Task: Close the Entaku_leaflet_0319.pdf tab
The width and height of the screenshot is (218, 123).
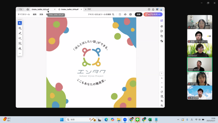Action: click(x=81, y=9)
